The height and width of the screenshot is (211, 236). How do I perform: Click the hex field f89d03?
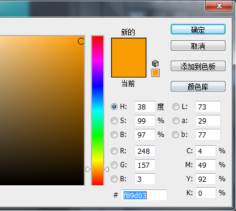coord(144,195)
